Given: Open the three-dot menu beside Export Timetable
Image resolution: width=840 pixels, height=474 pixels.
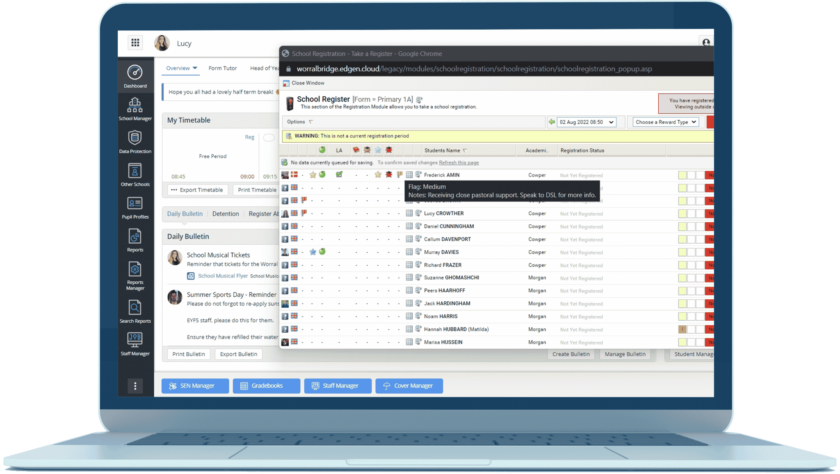Looking at the screenshot, I should [x=174, y=190].
